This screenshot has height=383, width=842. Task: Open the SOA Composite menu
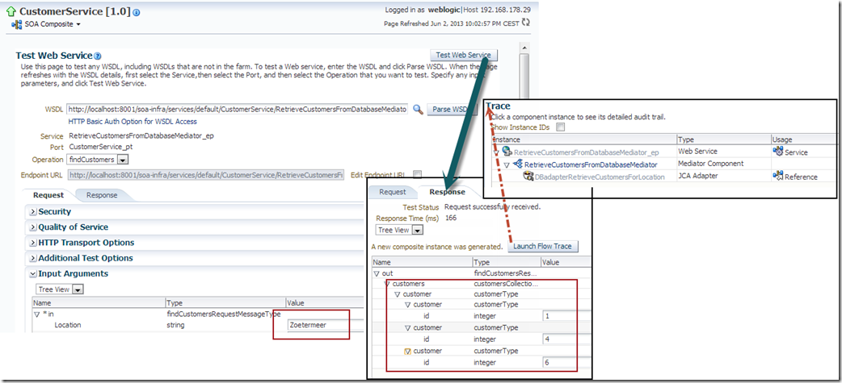coord(48,25)
